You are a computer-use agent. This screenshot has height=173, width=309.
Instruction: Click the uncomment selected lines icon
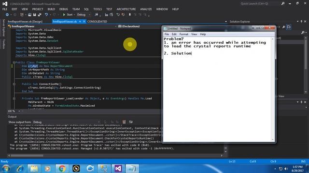point(123,15)
